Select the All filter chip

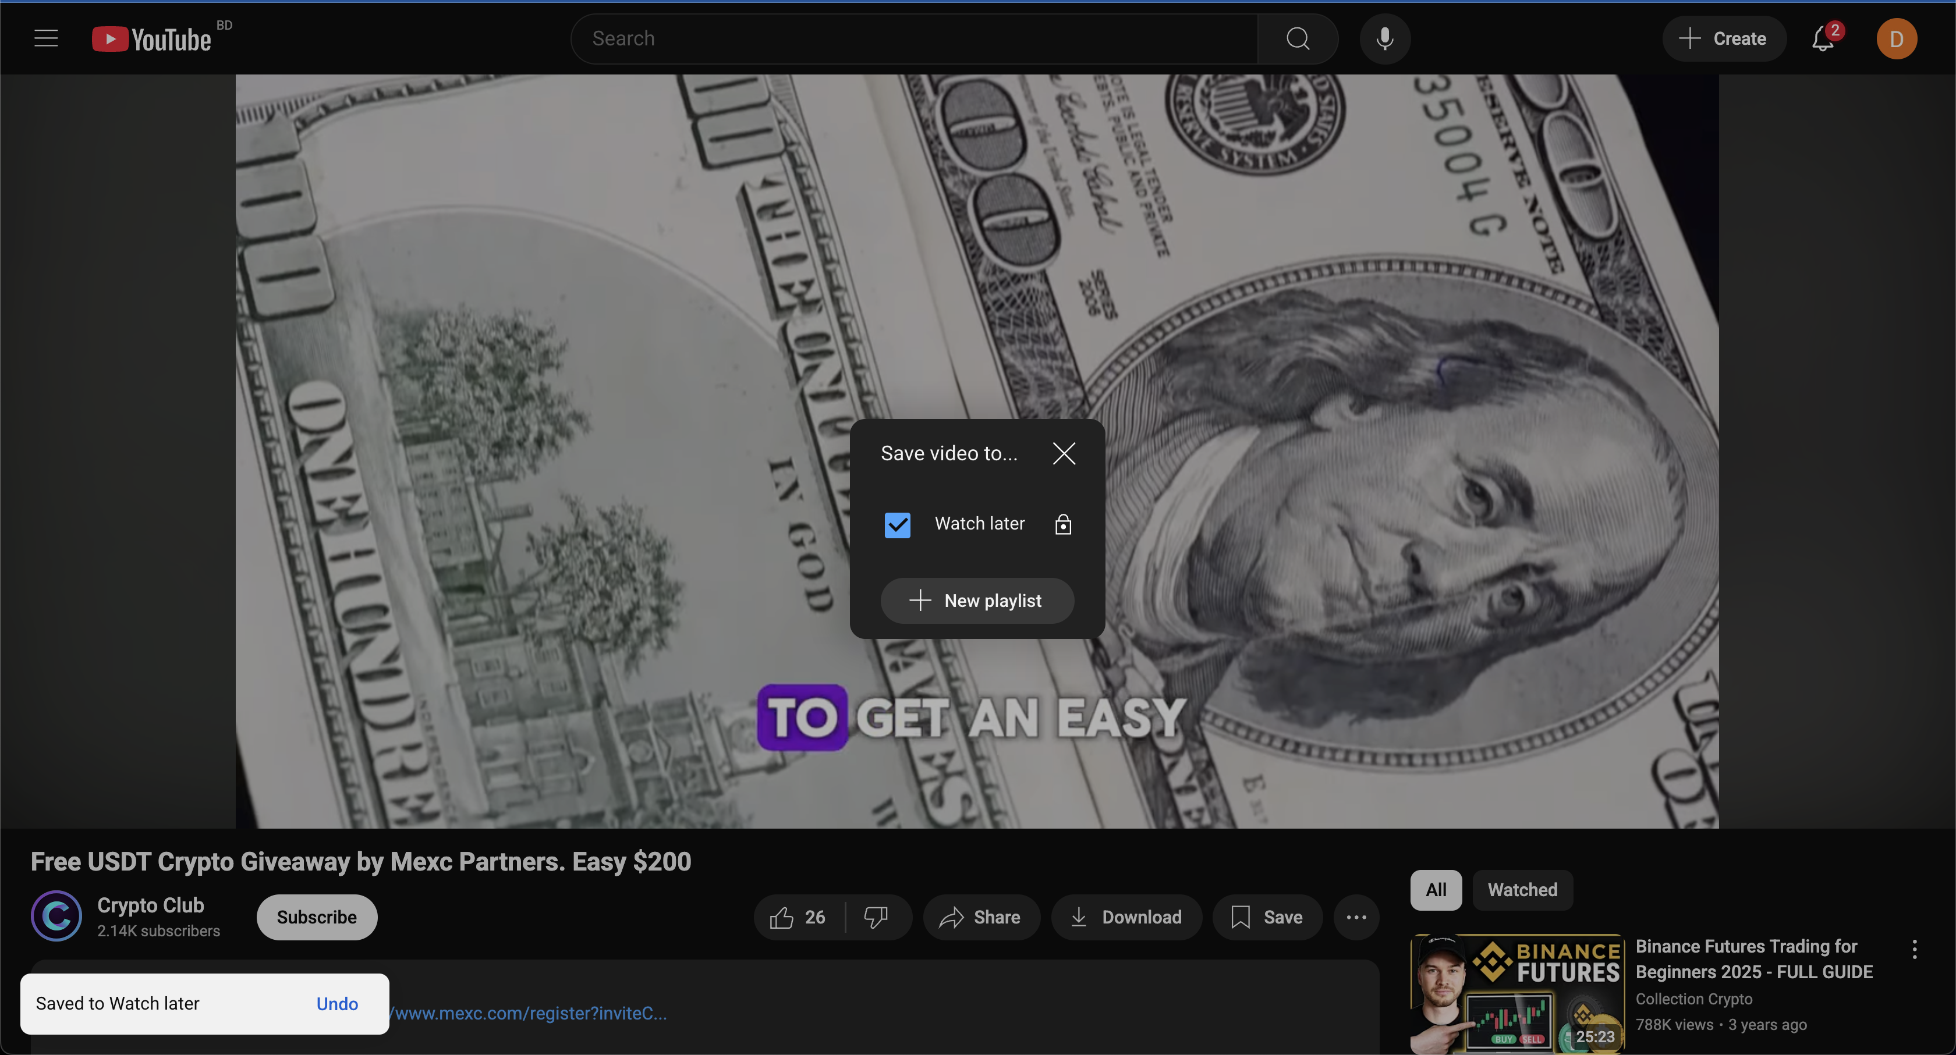[x=1435, y=890]
